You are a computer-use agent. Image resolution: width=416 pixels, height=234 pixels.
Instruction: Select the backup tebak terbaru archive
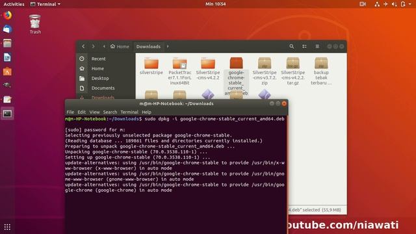coord(321,71)
